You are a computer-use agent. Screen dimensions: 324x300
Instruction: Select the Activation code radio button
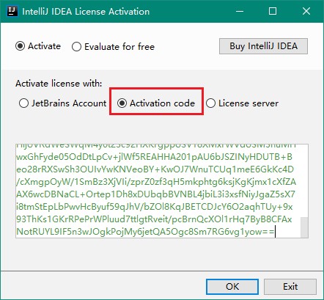(x=156, y=103)
